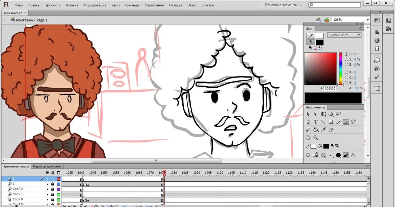
Task: Select the 3D Rotation tool
Action: pyautogui.click(x=331, y=114)
